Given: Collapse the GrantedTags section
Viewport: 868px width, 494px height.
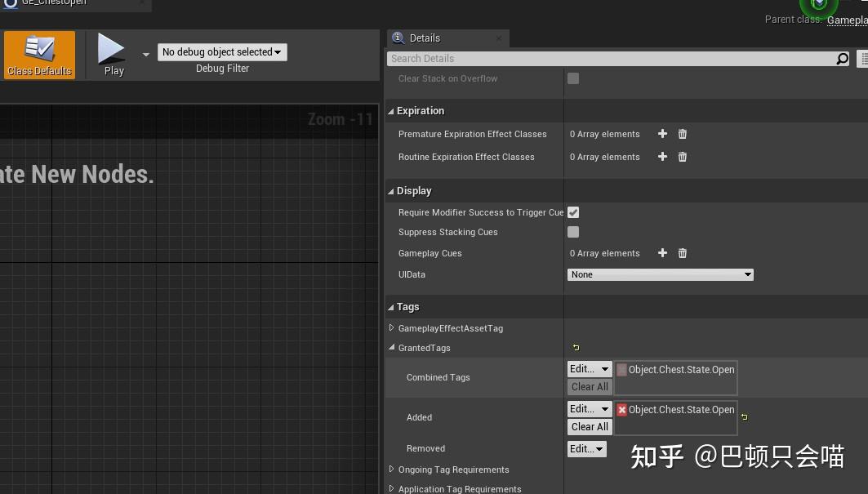Looking at the screenshot, I should click(x=393, y=348).
